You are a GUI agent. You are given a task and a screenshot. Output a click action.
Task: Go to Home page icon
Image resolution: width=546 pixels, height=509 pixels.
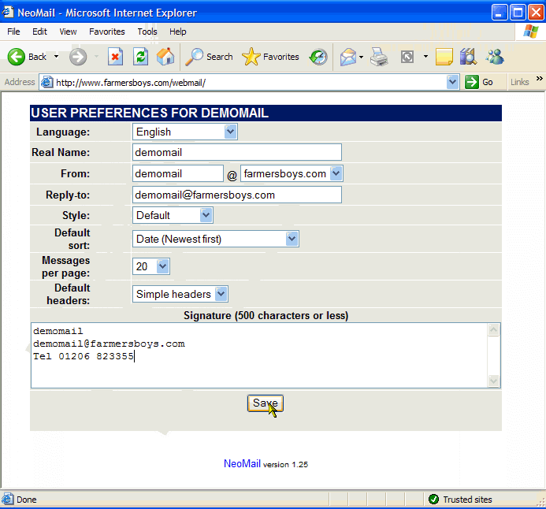(165, 57)
